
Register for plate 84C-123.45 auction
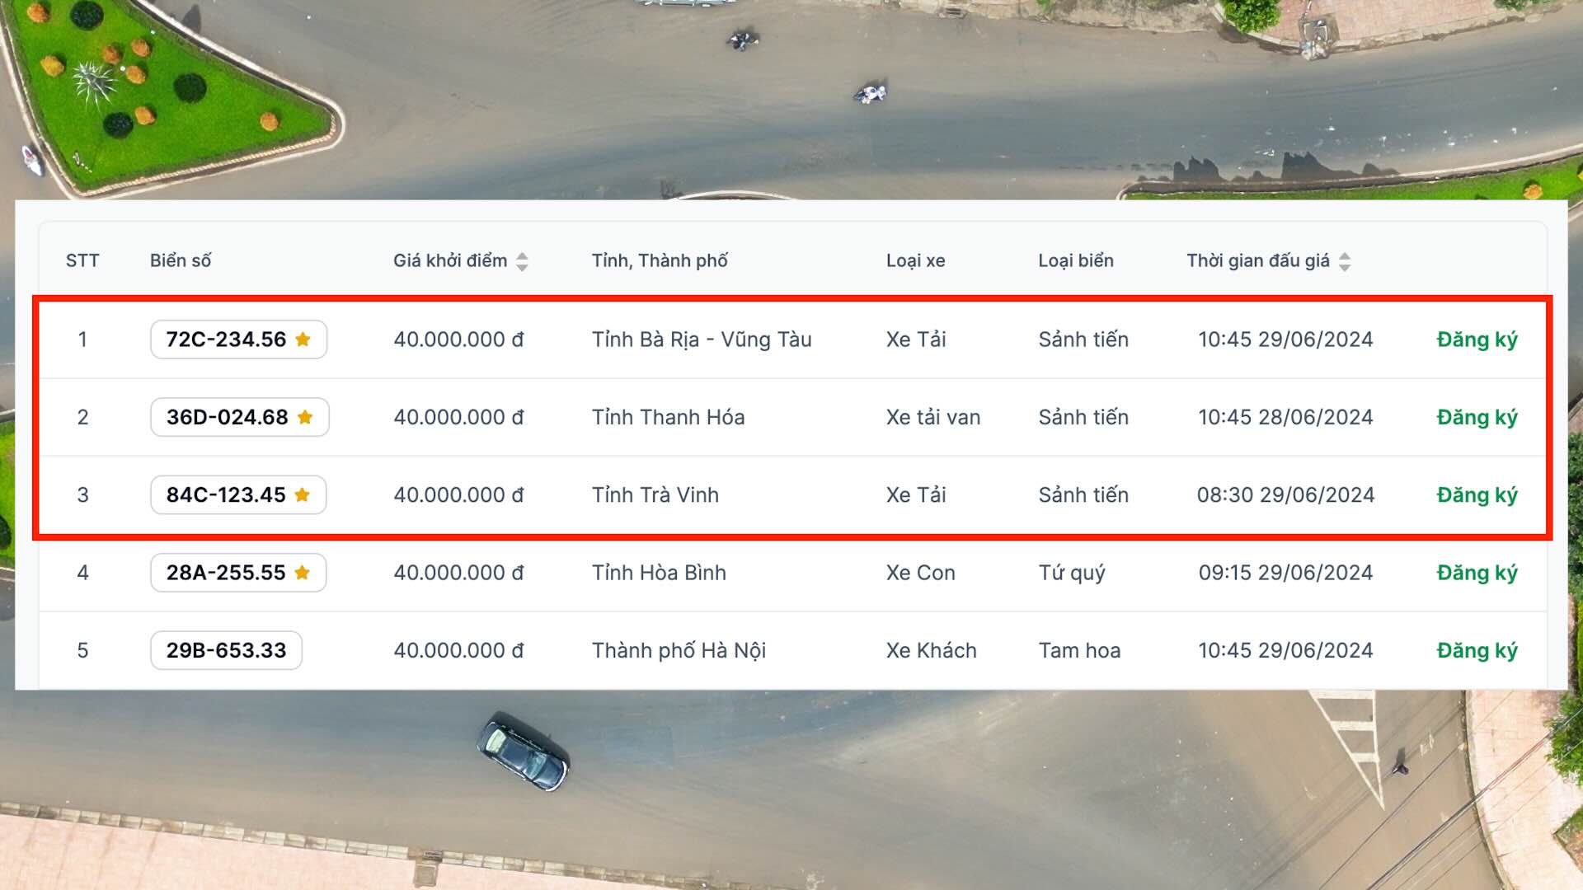tap(1477, 494)
